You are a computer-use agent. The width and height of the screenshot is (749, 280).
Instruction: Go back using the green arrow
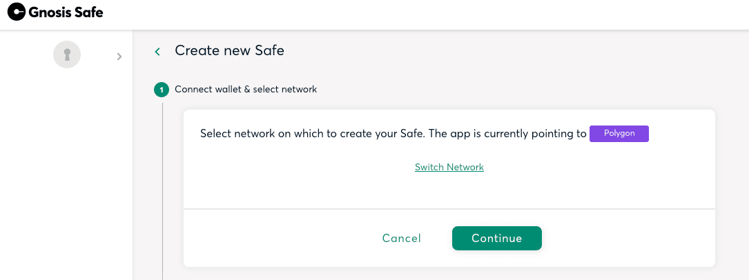157,52
